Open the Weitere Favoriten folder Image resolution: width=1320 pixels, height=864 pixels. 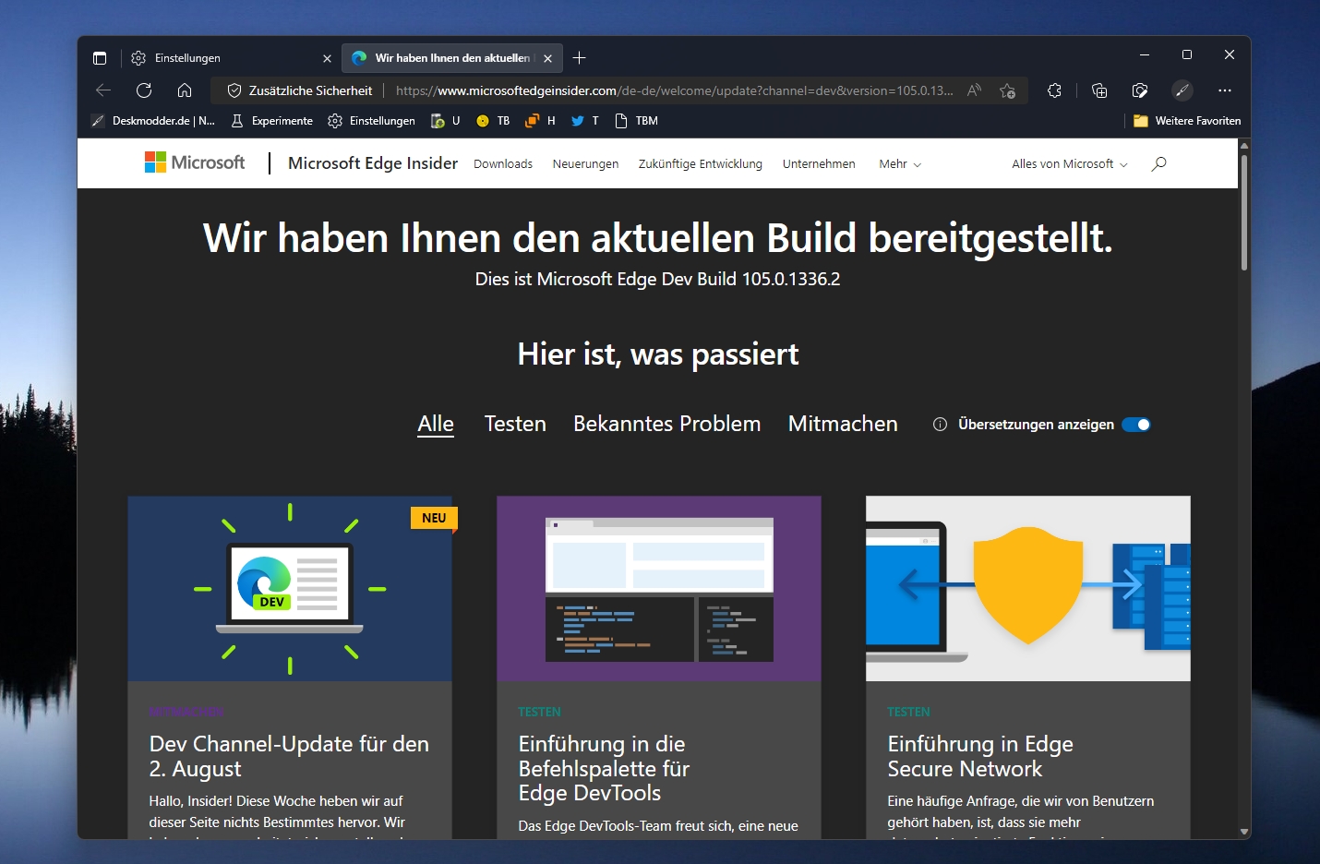click(1187, 121)
